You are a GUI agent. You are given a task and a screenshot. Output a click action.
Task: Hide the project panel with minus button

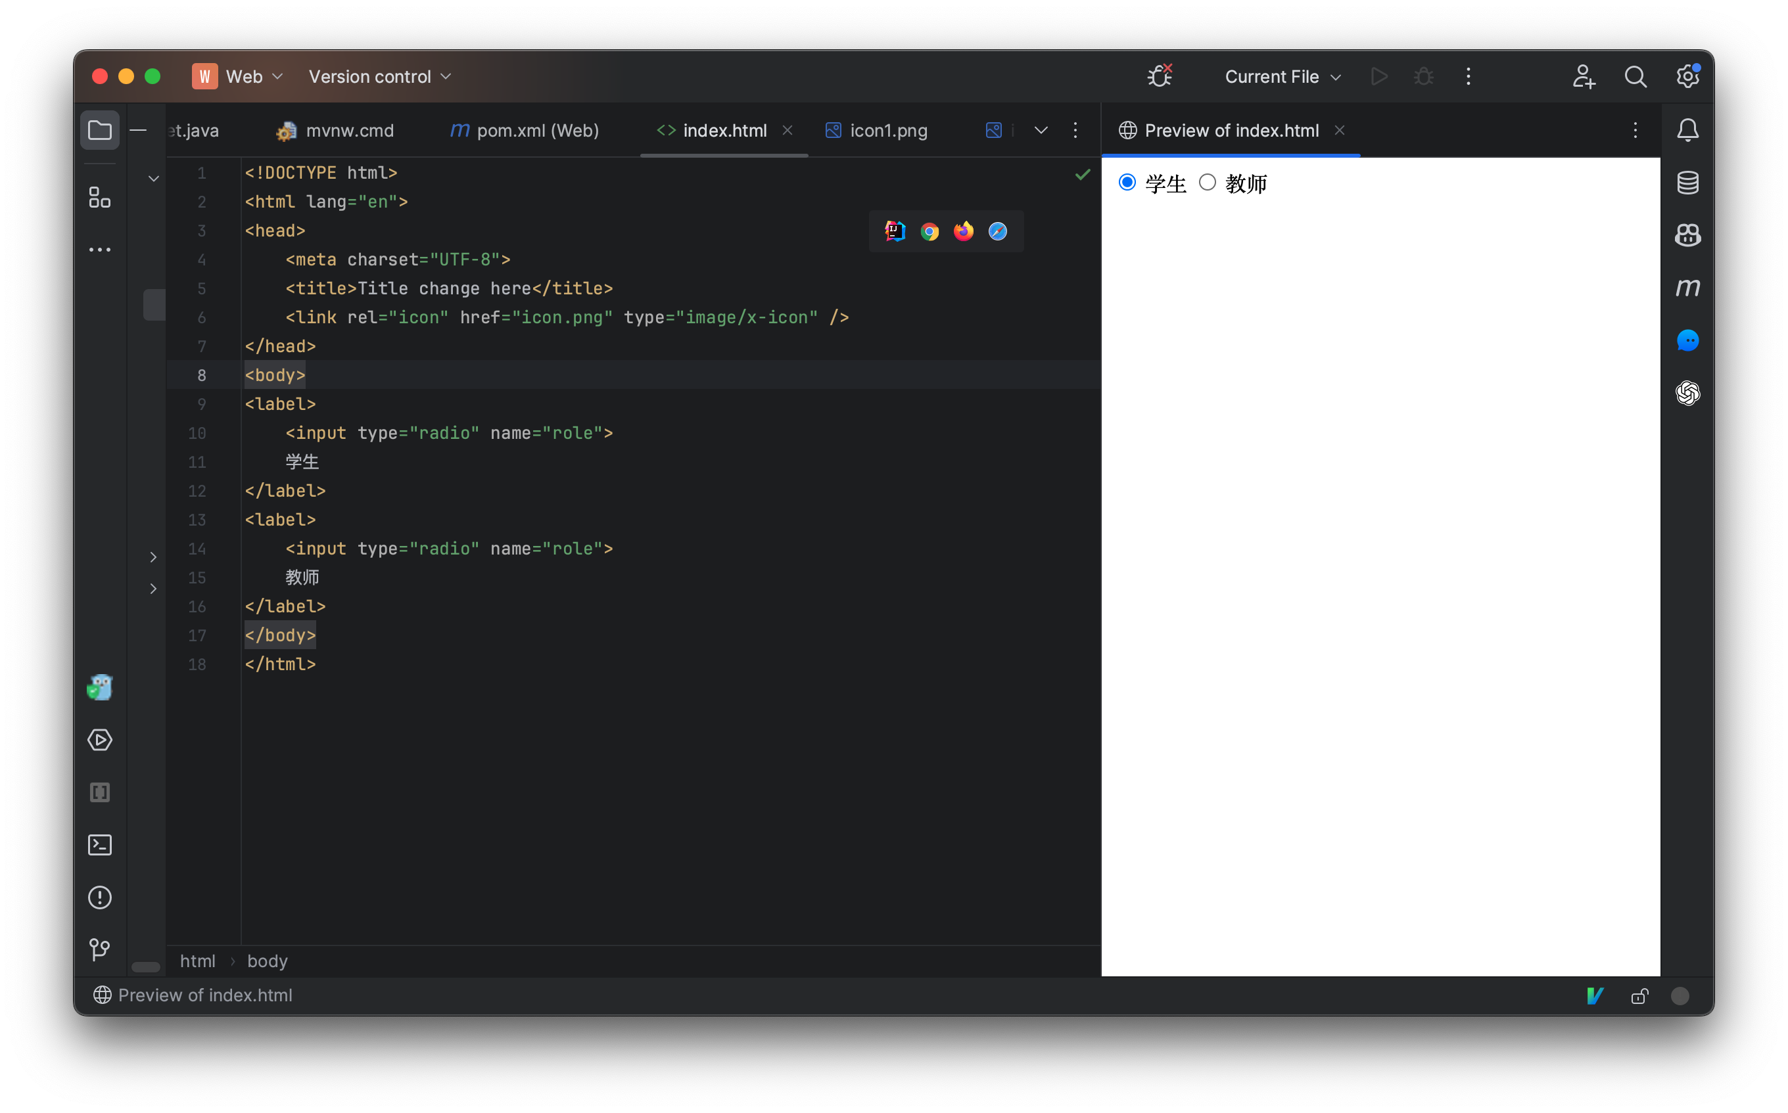(137, 130)
